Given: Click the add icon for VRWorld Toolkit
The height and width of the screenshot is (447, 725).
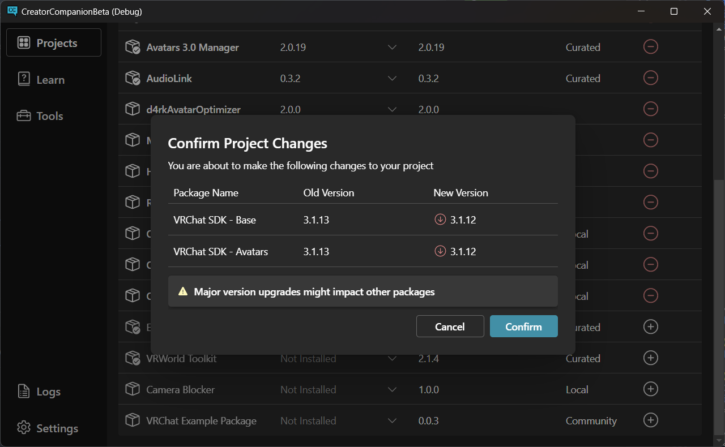Looking at the screenshot, I should pos(650,358).
